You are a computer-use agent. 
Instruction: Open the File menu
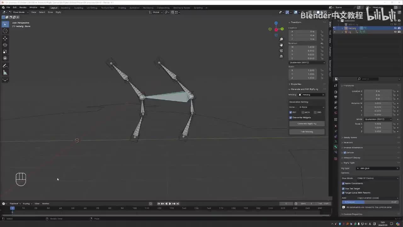coord(8,8)
